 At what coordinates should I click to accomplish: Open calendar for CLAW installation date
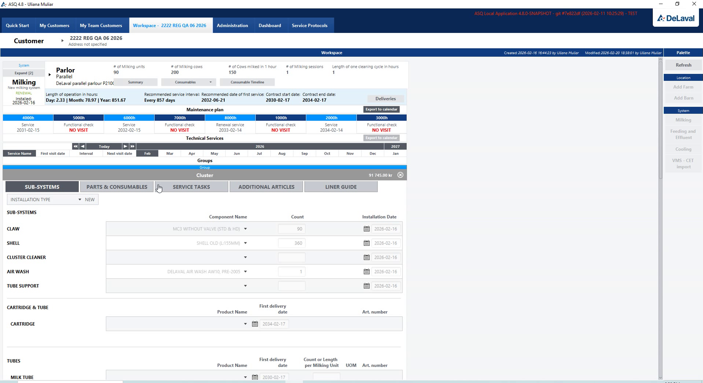click(x=367, y=229)
